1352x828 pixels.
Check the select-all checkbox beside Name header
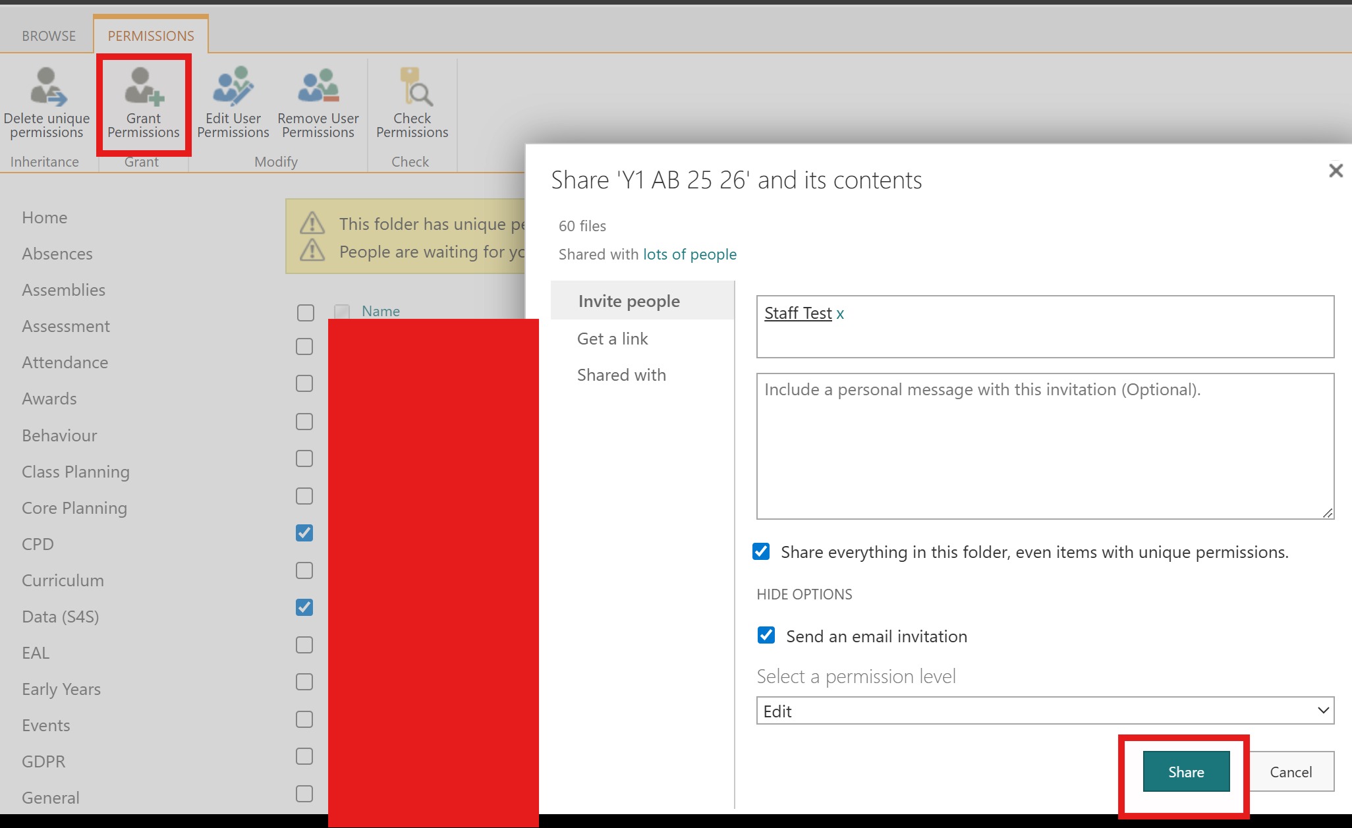(306, 312)
